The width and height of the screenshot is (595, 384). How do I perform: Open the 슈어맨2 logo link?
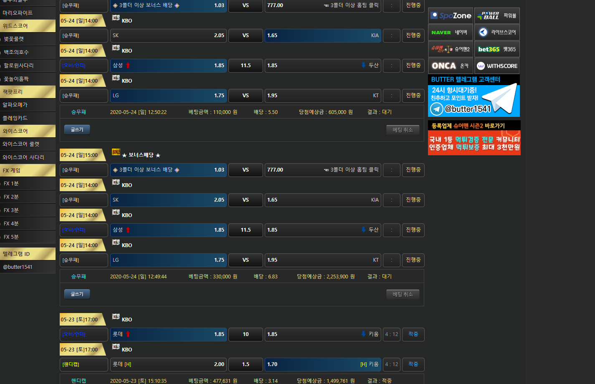[451, 49]
